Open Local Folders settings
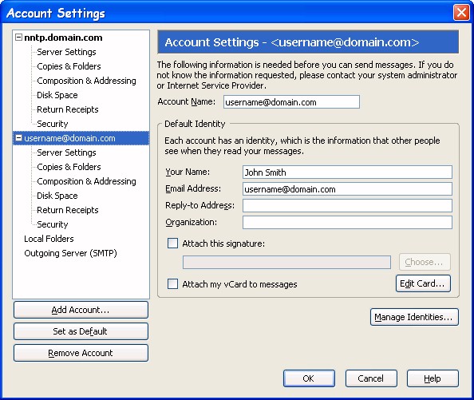 (49, 239)
